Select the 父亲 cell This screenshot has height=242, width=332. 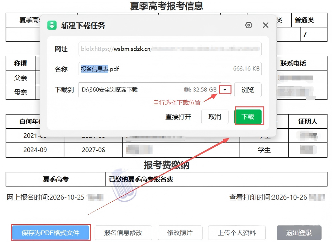point(21,78)
